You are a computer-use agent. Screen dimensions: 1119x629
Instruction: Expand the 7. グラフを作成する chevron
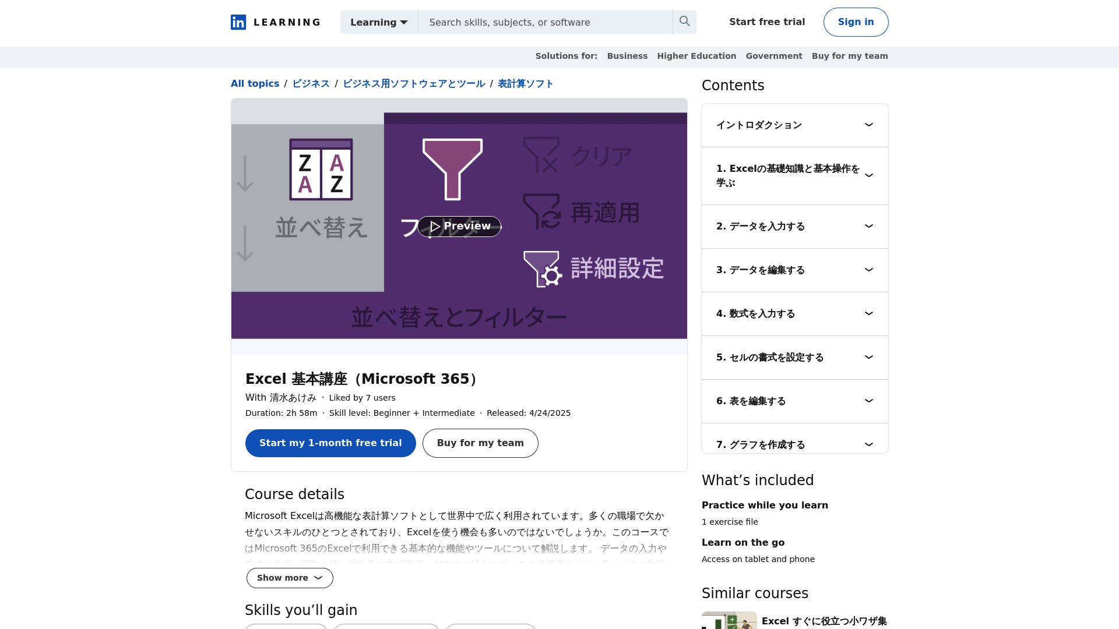point(868,444)
